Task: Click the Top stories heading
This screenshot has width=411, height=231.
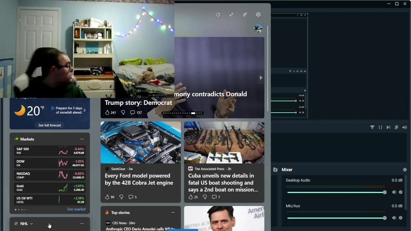Action: coord(120,212)
